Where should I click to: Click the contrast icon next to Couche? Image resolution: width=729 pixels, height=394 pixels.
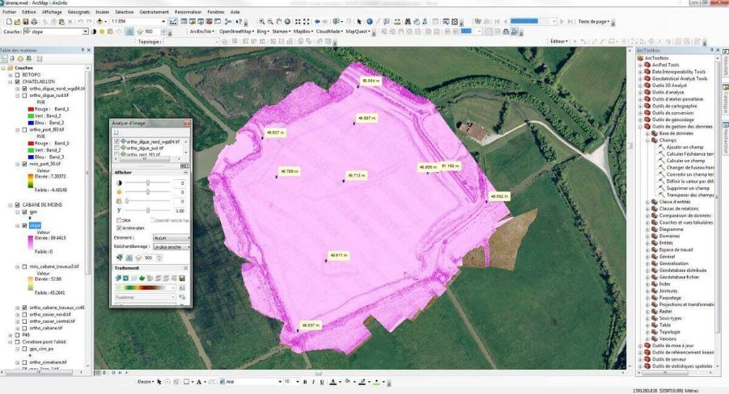click(x=93, y=31)
